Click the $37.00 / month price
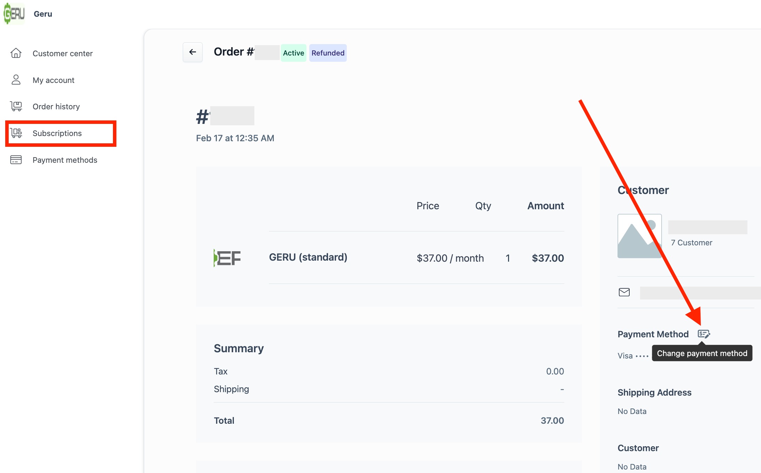This screenshot has height=473, width=761. [450, 258]
